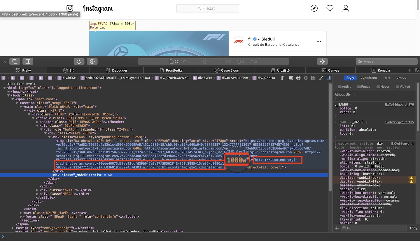Toggle the paint flashing icon

click(290, 78)
